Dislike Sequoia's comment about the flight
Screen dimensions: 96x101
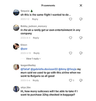[x=81, y=19]
